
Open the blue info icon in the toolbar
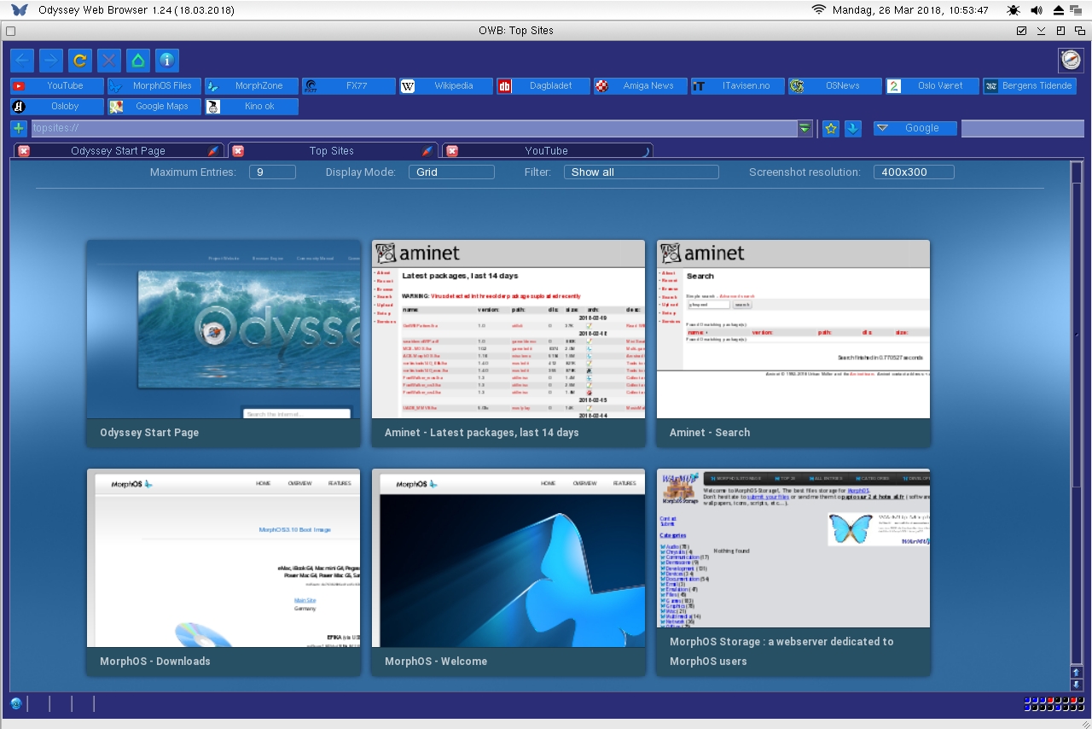point(167,61)
